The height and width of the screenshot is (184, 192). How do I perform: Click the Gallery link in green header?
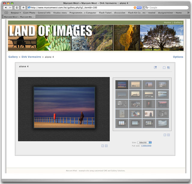(x=178, y=23)
